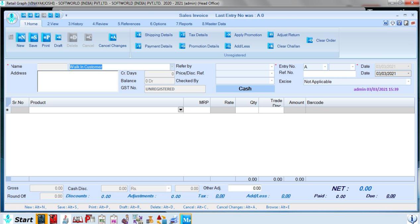Click the UNREGISTERED GST No. field

click(175, 89)
